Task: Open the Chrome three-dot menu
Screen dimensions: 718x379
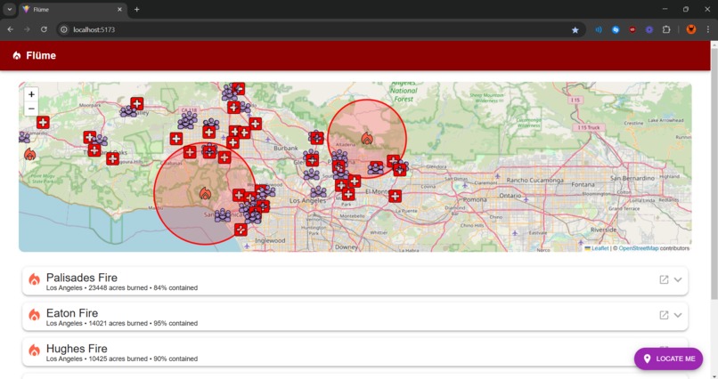Action: [x=708, y=29]
